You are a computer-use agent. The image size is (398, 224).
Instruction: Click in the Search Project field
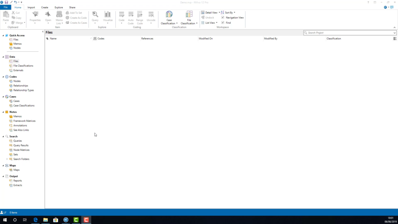coord(350,33)
